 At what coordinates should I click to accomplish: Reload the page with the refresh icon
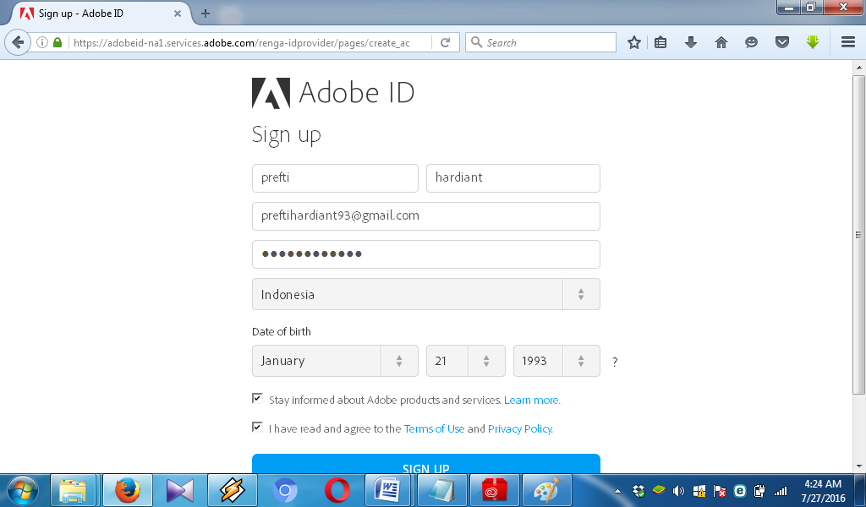point(445,42)
